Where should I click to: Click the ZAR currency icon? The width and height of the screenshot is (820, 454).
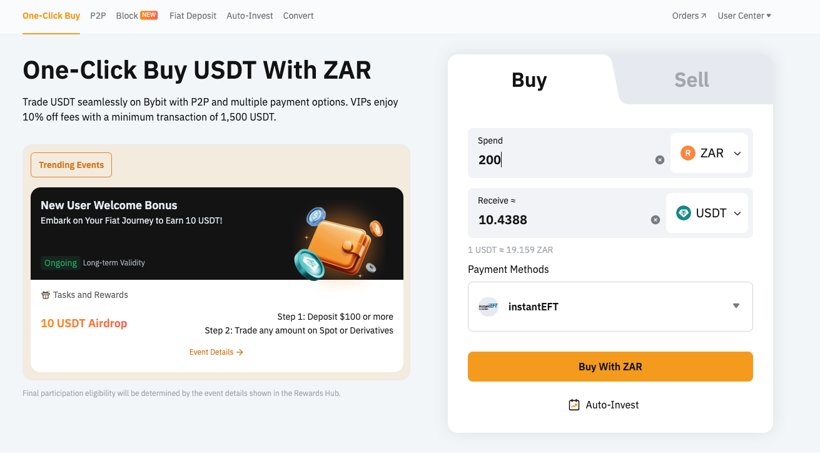coord(688,153)
